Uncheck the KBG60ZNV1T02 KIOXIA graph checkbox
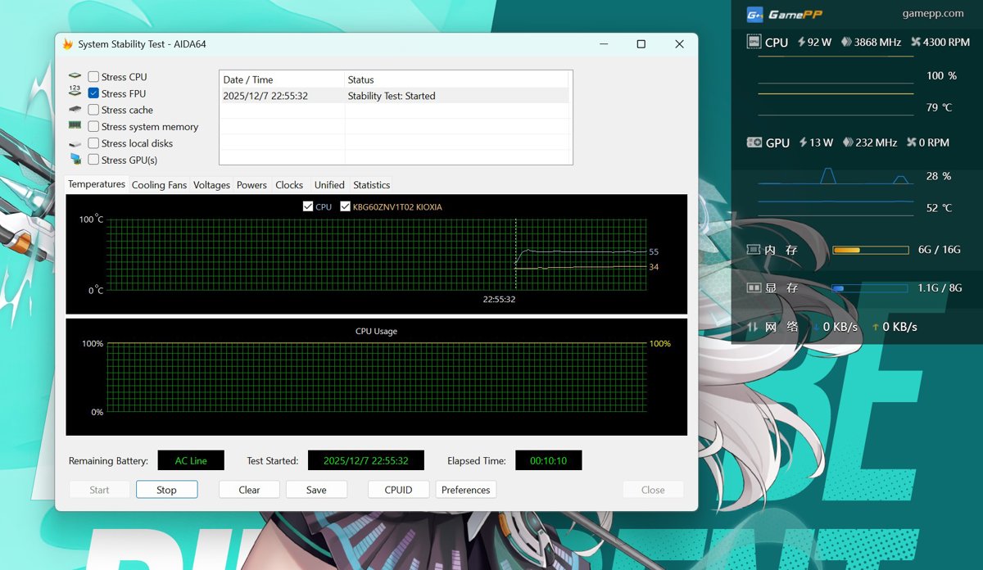The image size is (983, 570). pos(345,206)
